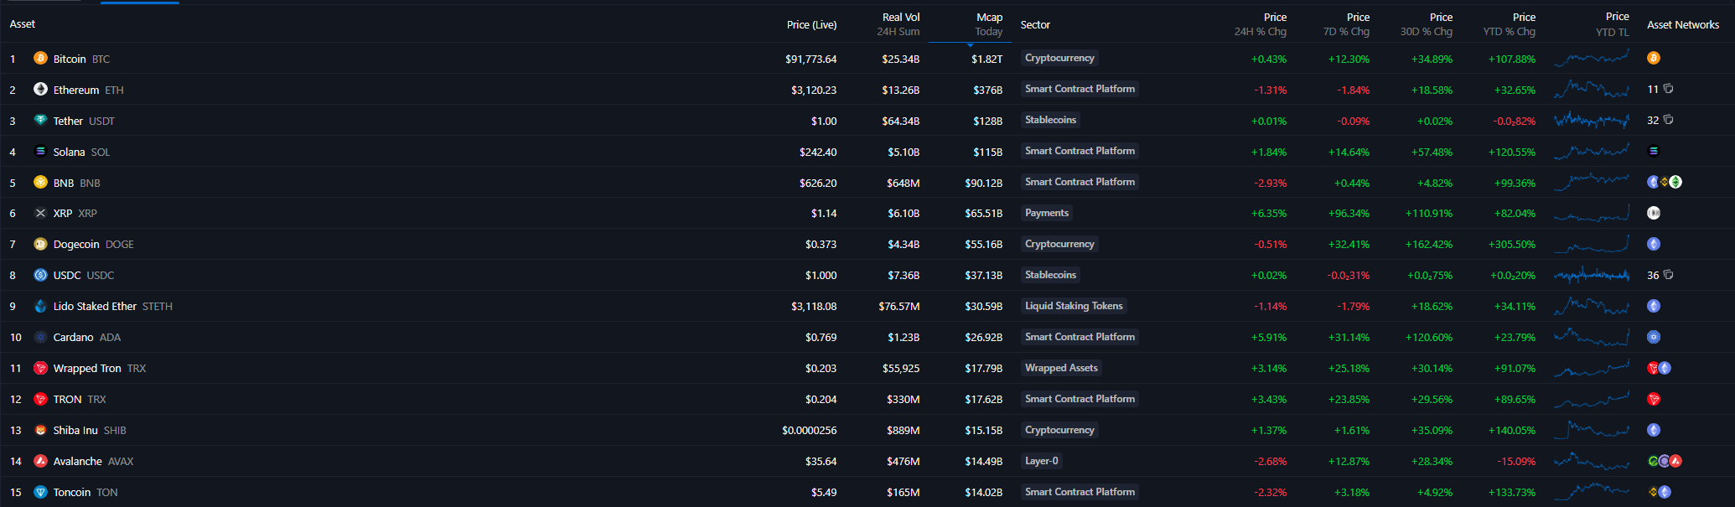Open the Lido Staked Ether asset link
The height and width of the screenshot is (507, 1735).
click(95, 307)
